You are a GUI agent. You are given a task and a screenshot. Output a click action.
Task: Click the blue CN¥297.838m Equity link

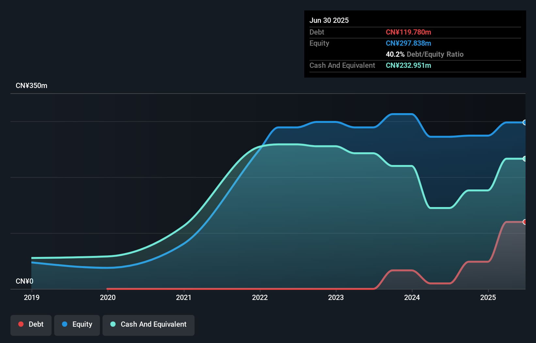pos(408,43)
